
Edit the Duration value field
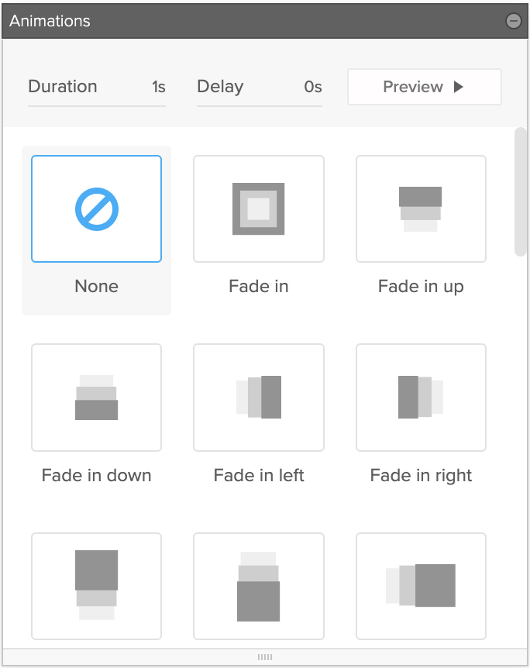click(x=158, y=87)
